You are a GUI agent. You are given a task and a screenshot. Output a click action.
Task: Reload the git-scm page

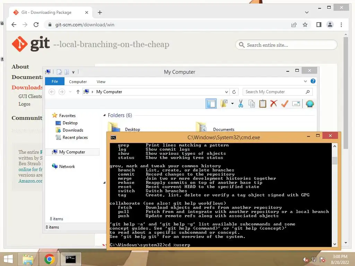(36, 25)
